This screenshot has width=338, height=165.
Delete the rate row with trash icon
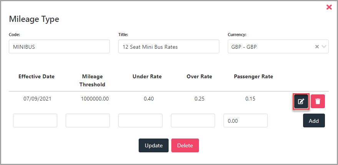click(318, 101)
